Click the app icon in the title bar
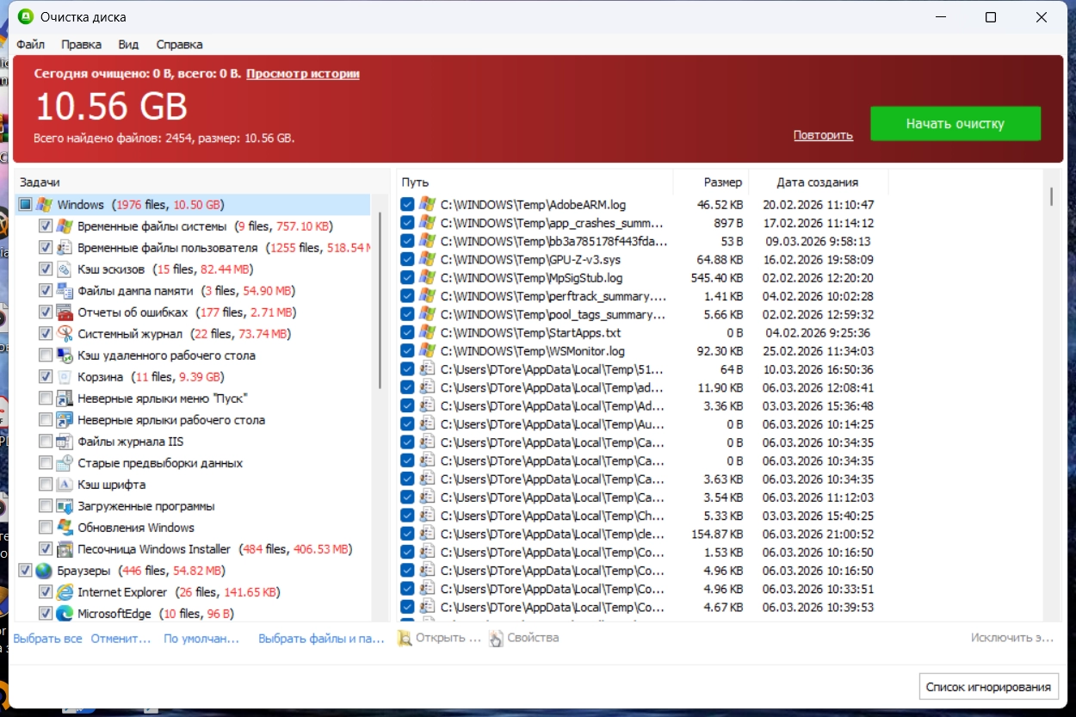 pyautogui.click(x=25, y=16)
